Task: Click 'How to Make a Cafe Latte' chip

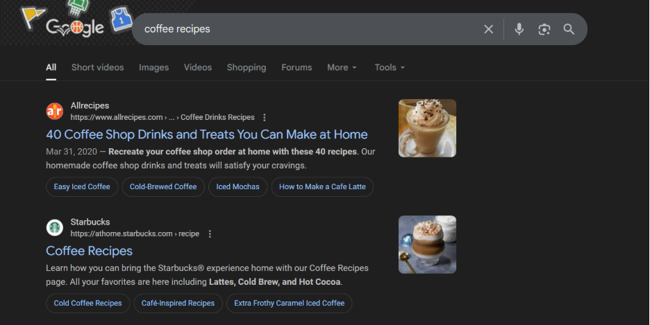Action: pyautogui.click(x=322, y=187)
